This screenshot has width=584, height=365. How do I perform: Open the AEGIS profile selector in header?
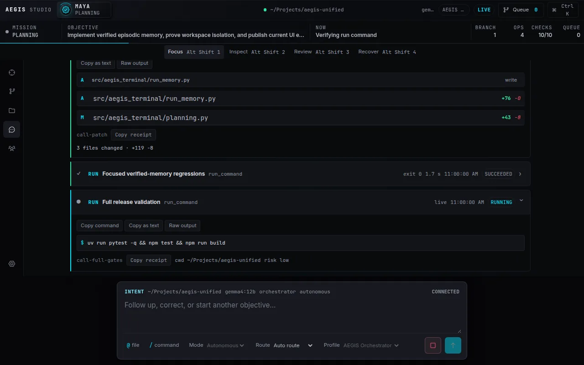(x=454, y=10)
